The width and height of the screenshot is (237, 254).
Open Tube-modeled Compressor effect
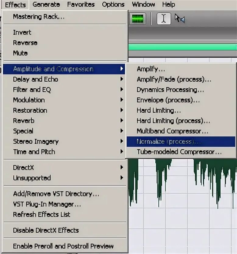pos(181,152)
